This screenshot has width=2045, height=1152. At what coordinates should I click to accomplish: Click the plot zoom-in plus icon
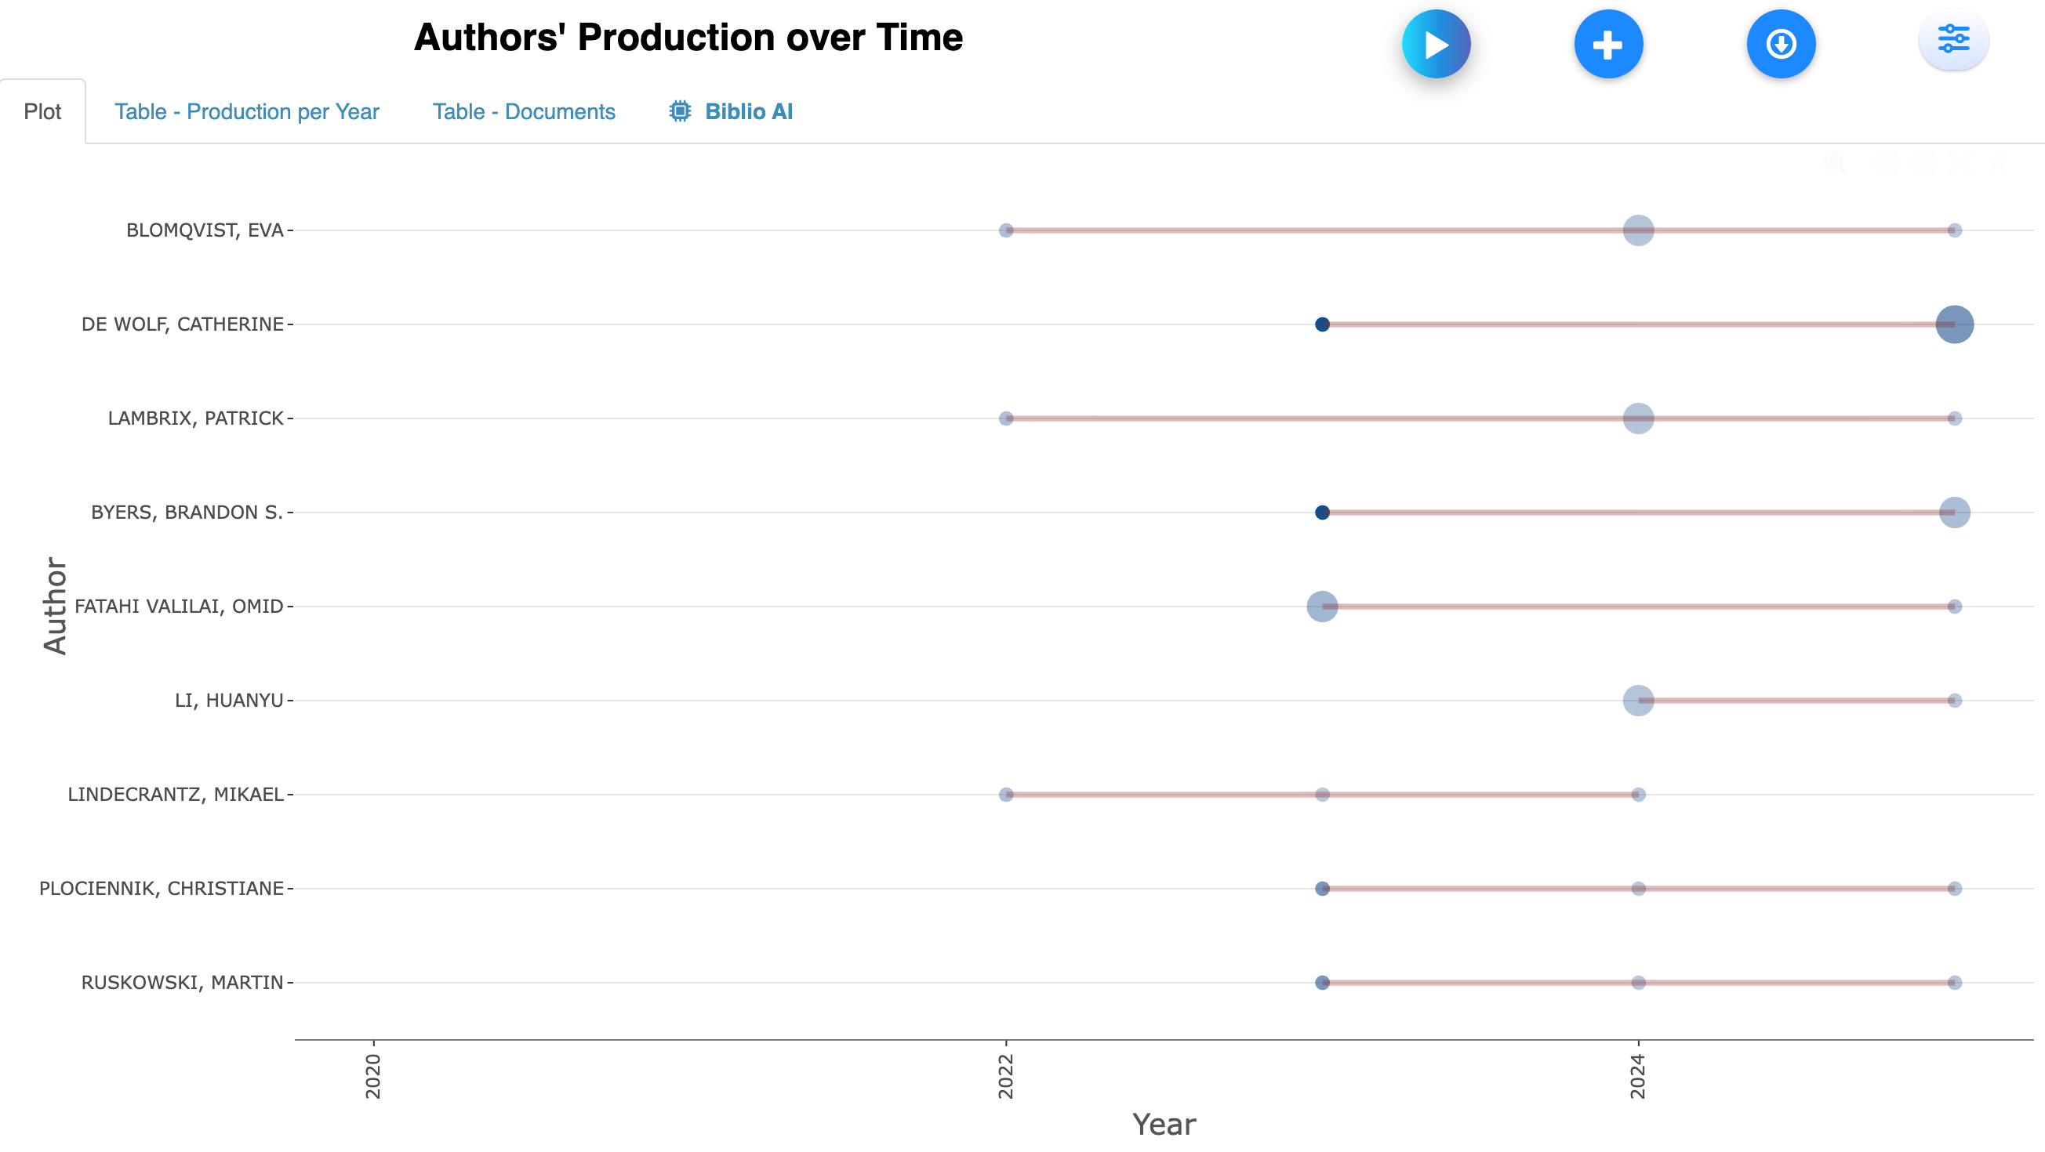point(1886,164)
